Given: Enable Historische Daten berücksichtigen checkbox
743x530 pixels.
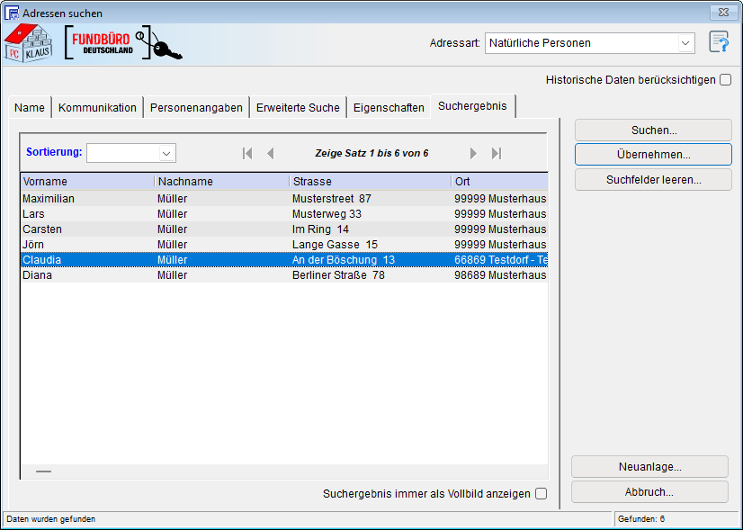Looking at the screenshot, I should 725,80.
